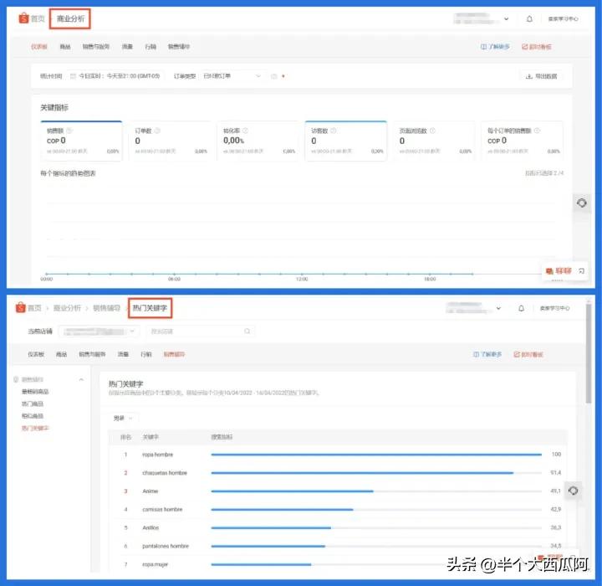This screenshot has width=602, height=586.
Task: Click the 热门关键字 sidebar item
Action: coord(35,428)
